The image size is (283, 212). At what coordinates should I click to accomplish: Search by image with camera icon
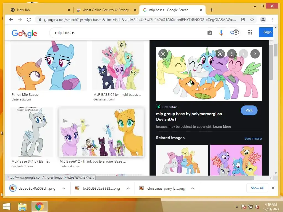(209, 33)
